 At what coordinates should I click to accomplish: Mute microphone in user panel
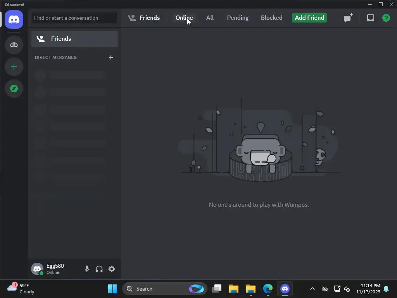tap(86, 269)
